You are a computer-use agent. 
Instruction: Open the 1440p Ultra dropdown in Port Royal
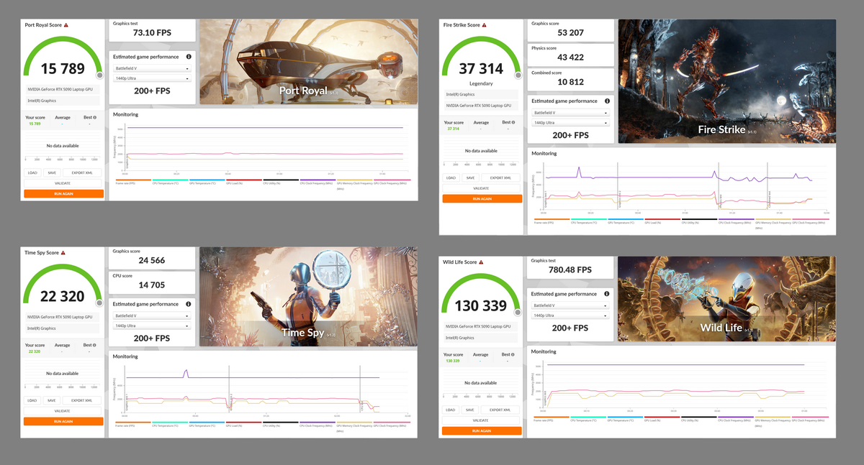tap(152, 78)
